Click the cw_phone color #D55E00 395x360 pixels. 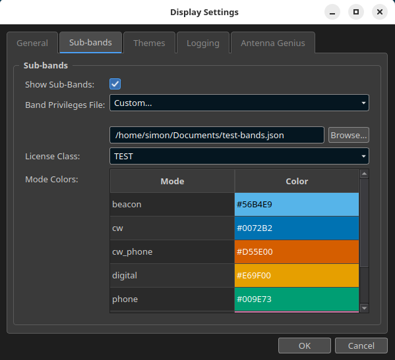click(x=297, y=251)
